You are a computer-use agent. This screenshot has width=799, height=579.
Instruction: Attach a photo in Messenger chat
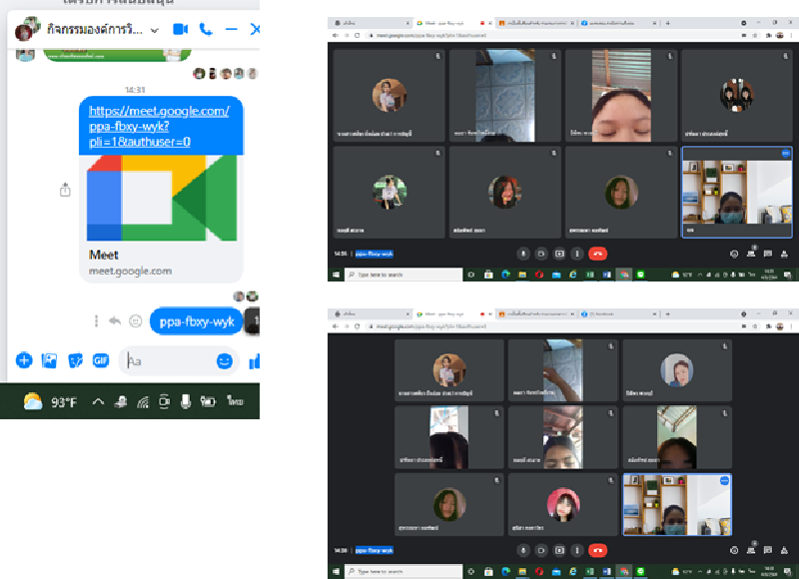pyautogui.click(x=49, y=360)
